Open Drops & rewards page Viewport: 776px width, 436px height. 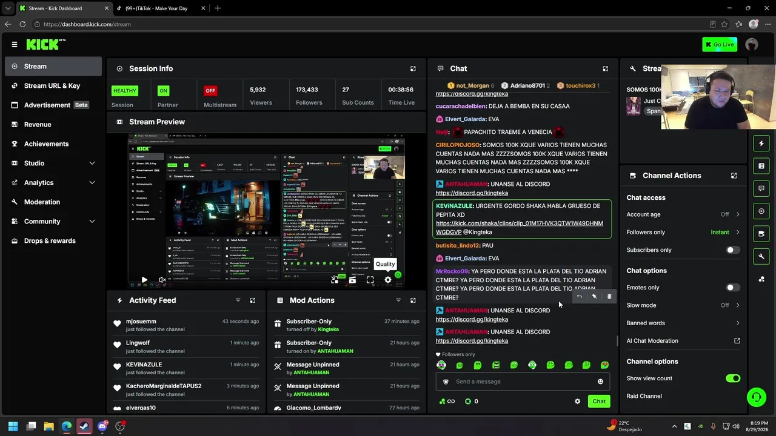click(x=53, y=241)
